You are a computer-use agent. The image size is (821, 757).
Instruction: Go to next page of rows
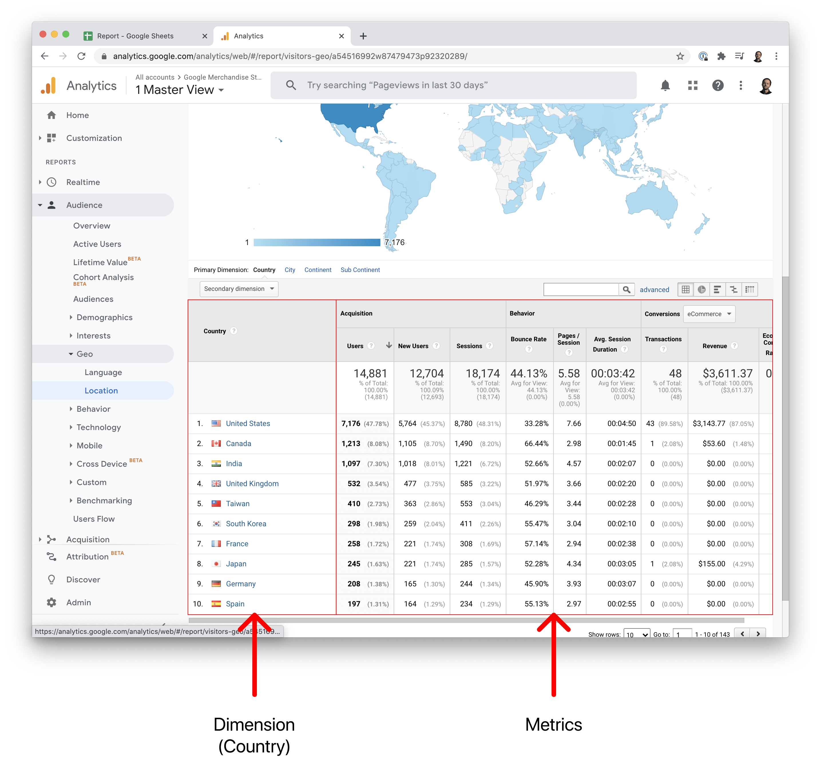(758, 633)
